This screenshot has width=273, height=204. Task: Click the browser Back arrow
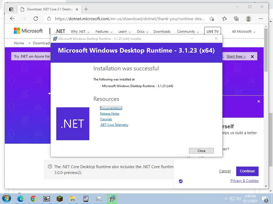pos(12,19)
